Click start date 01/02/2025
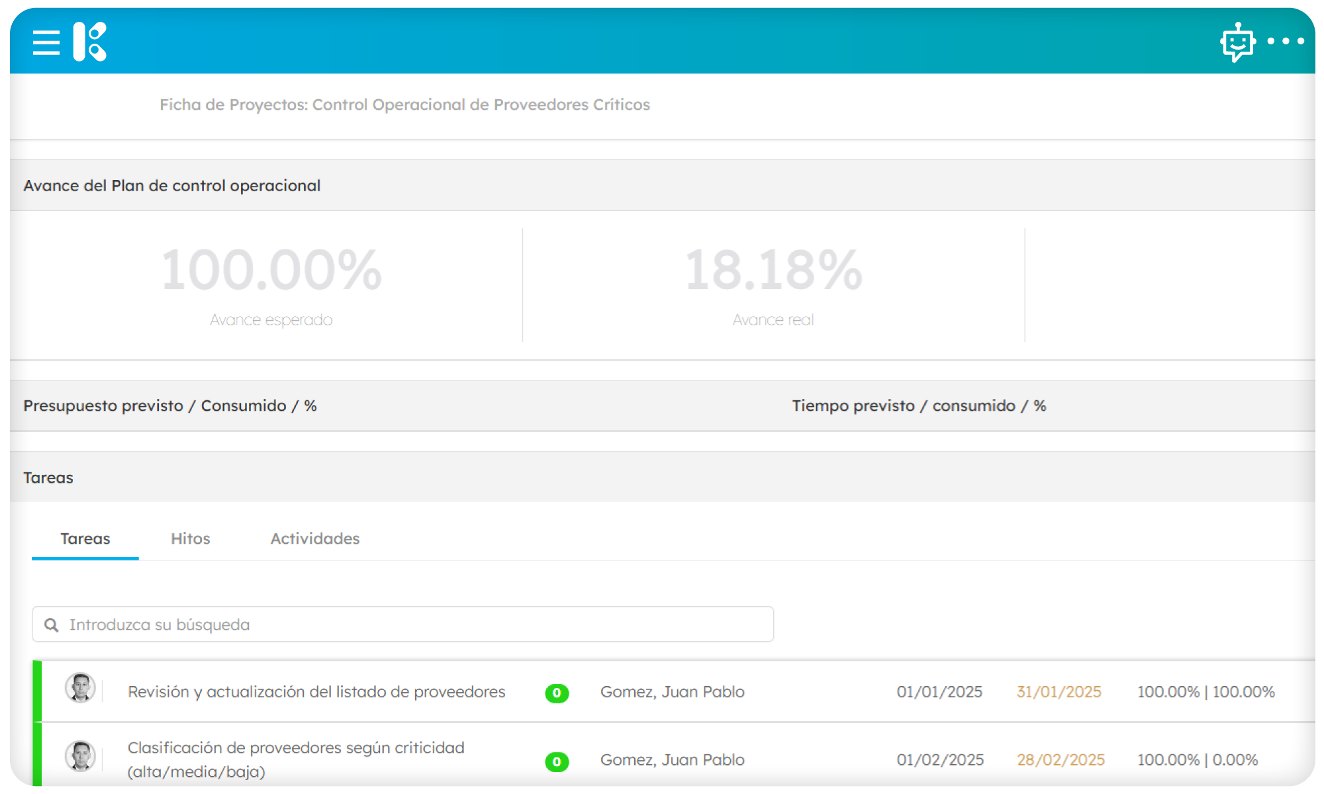The image size is (1324, 794). tap(940, 760)
